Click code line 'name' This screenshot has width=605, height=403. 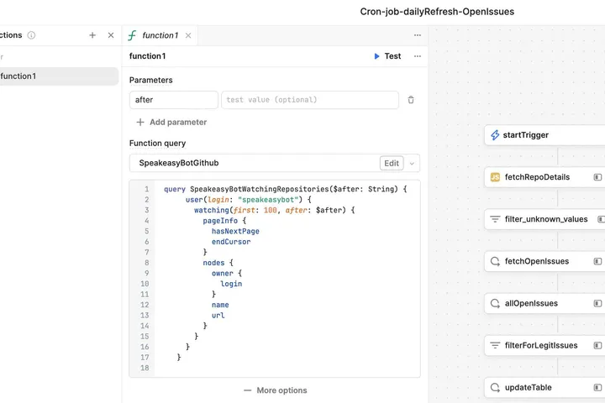pos(220,305)
